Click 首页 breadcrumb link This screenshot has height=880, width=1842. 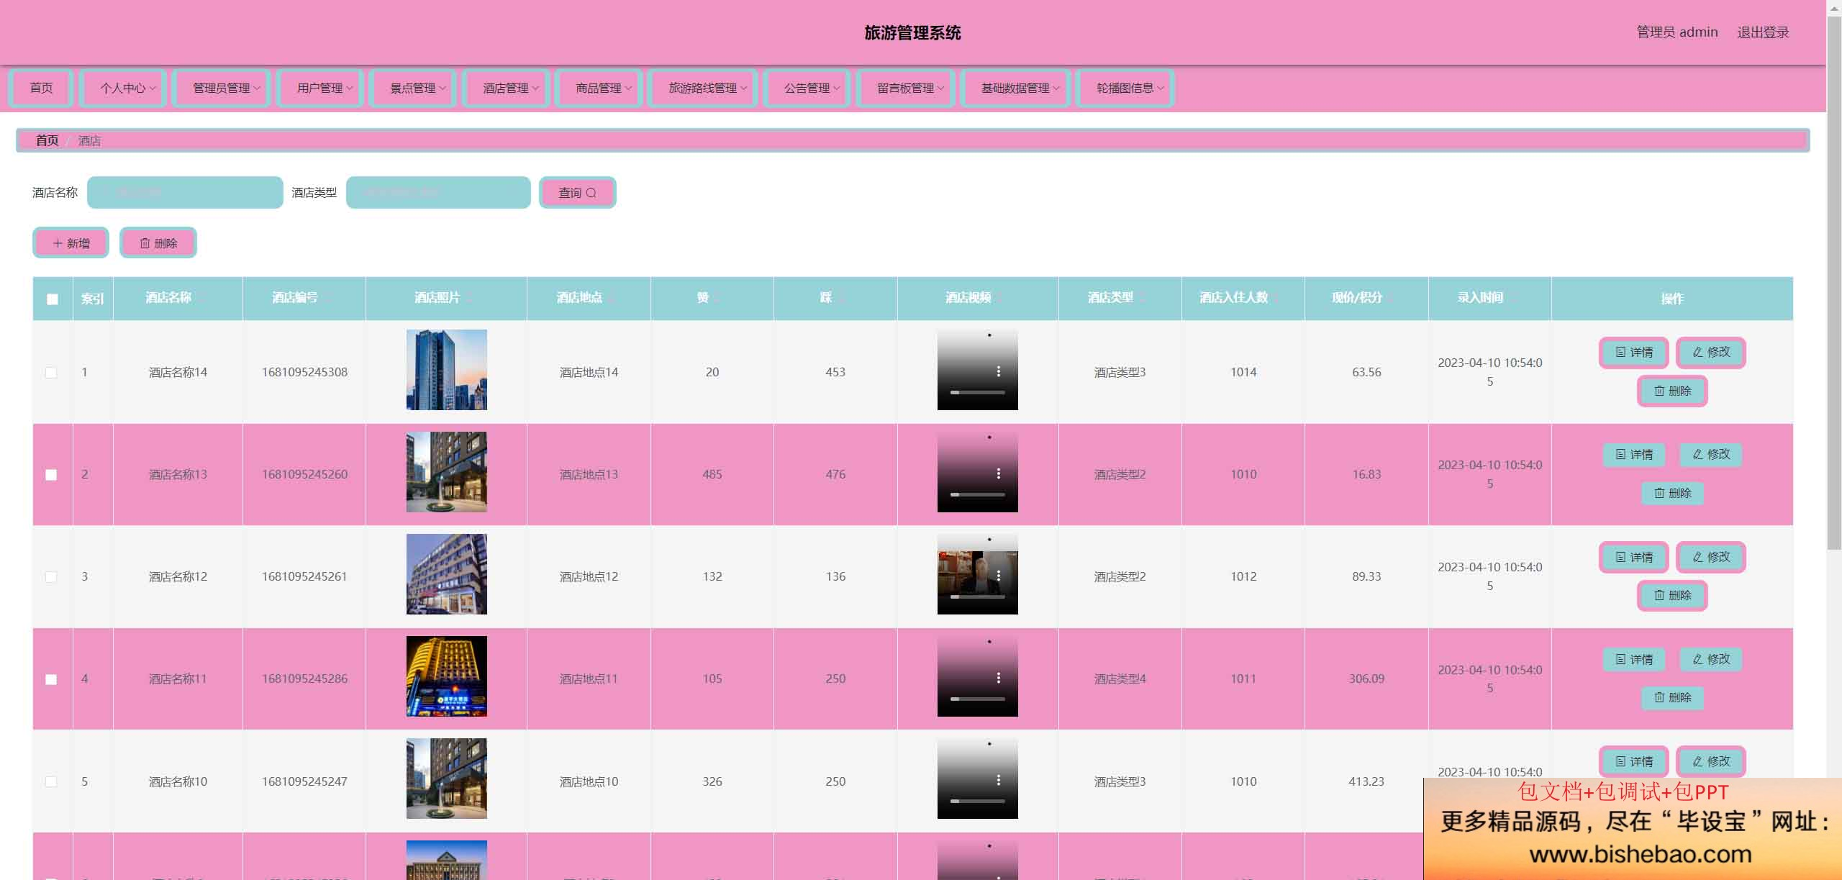coord(47,140)
